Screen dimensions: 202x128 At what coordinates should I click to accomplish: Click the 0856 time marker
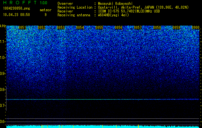(x=119, y=28)
